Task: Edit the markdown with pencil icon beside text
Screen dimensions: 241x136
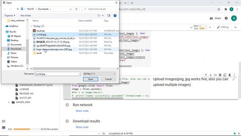Action: pyautogui.click(x=234, y=79)
